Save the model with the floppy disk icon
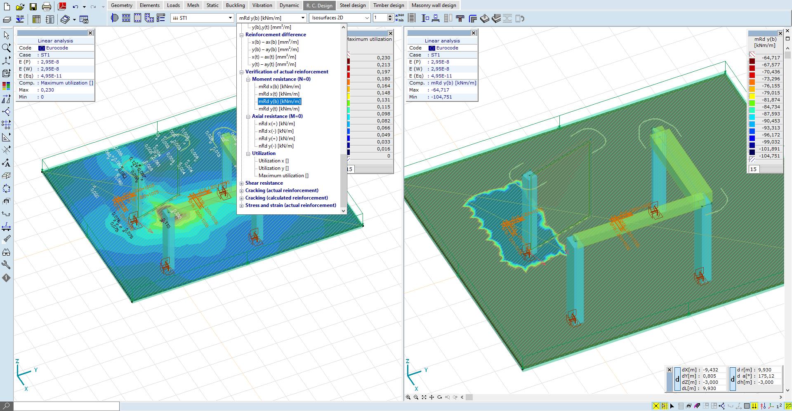The image size is (792, 411). (33, 7)
